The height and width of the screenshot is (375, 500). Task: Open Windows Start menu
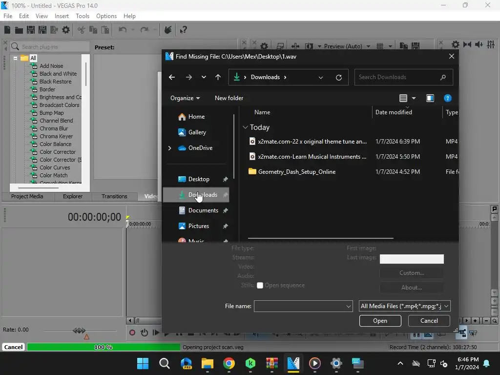pos(143,363)
